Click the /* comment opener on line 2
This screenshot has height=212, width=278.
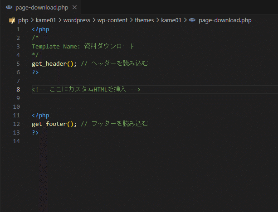click(x=35, y=38)
